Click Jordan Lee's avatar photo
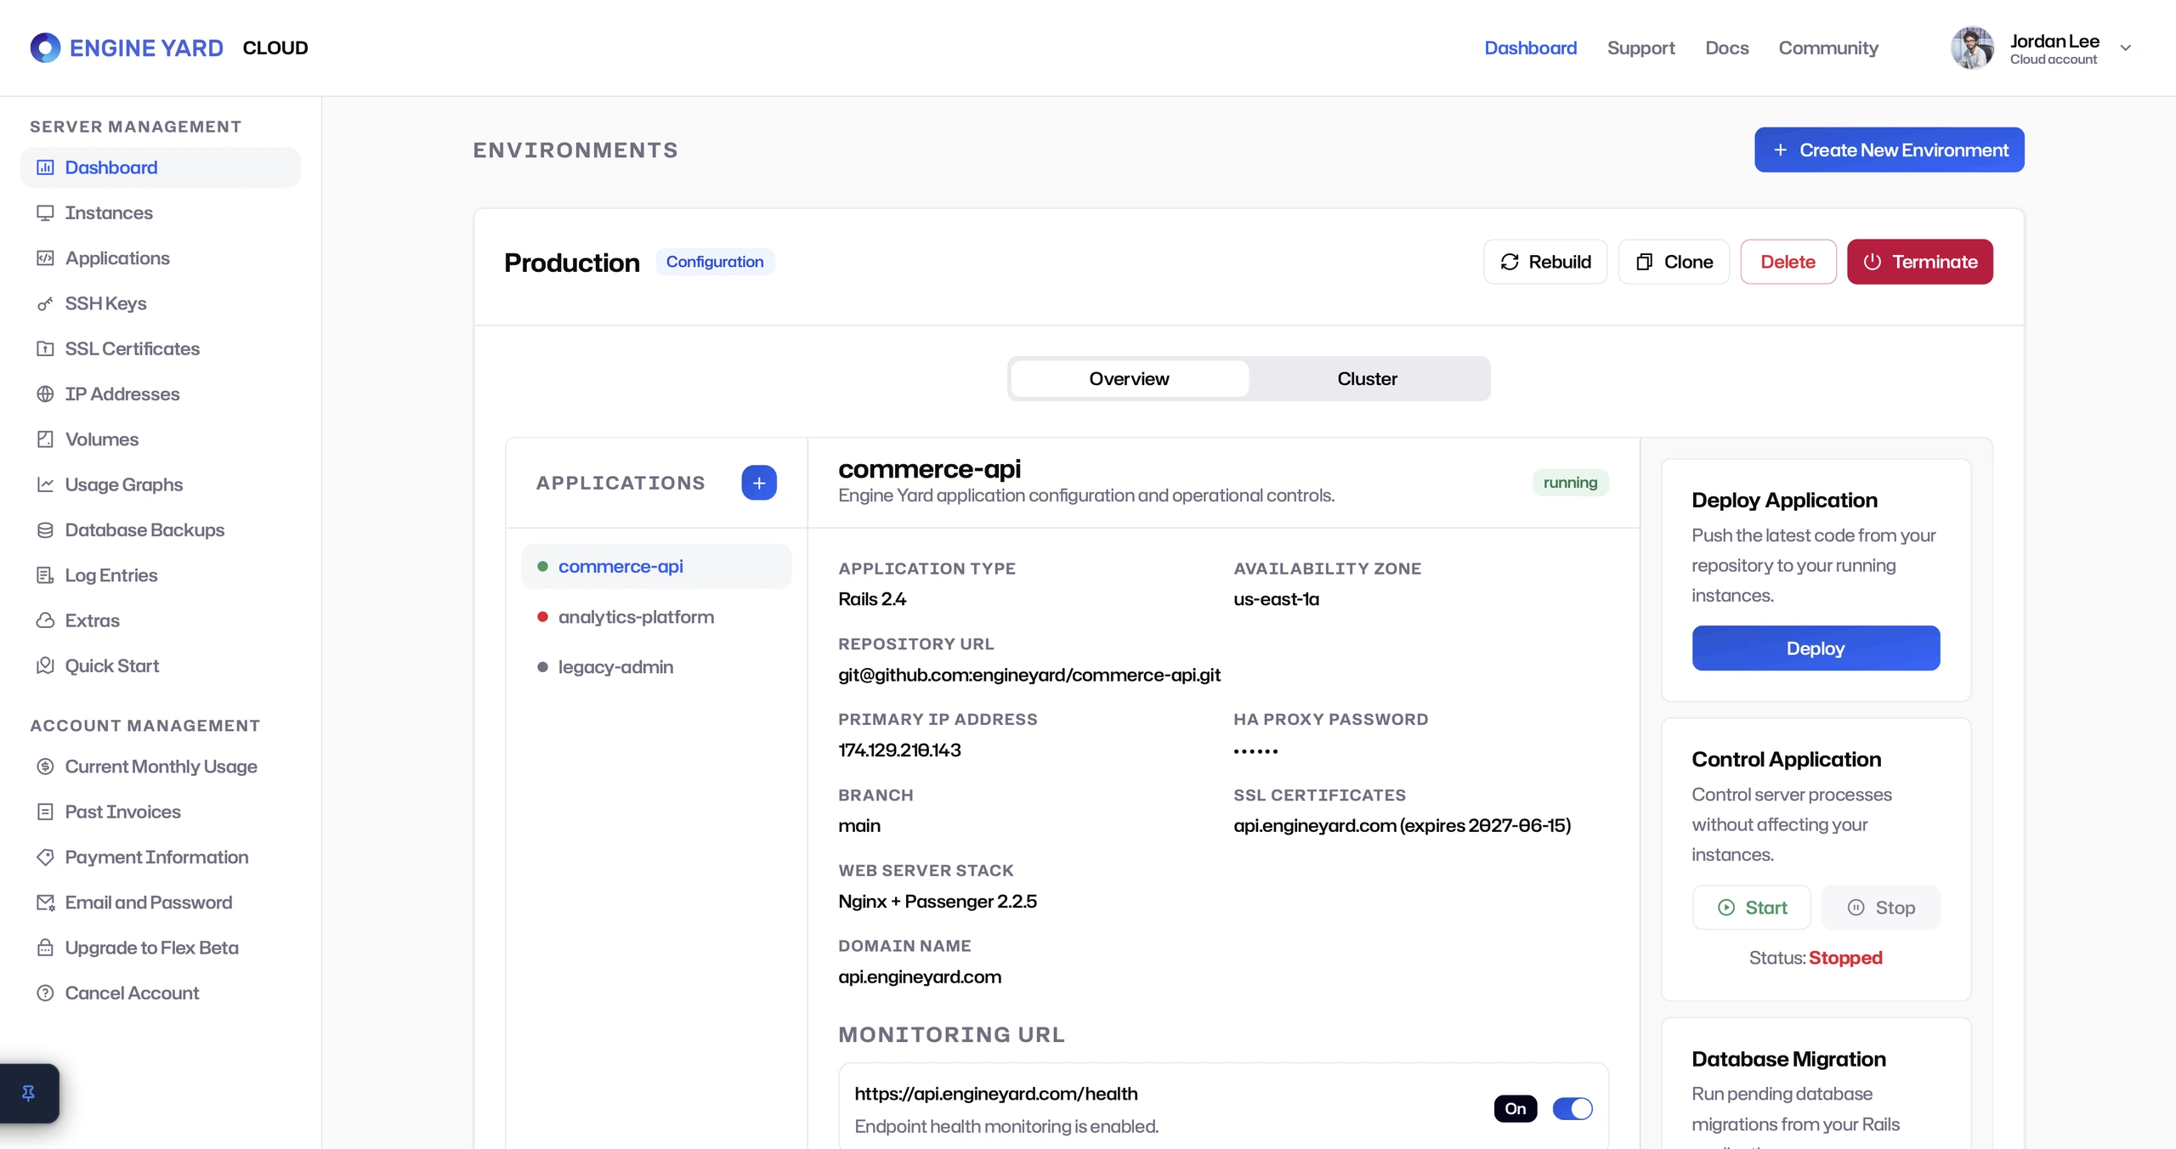This screenshot has width=2176, height=1149. 1972,48
